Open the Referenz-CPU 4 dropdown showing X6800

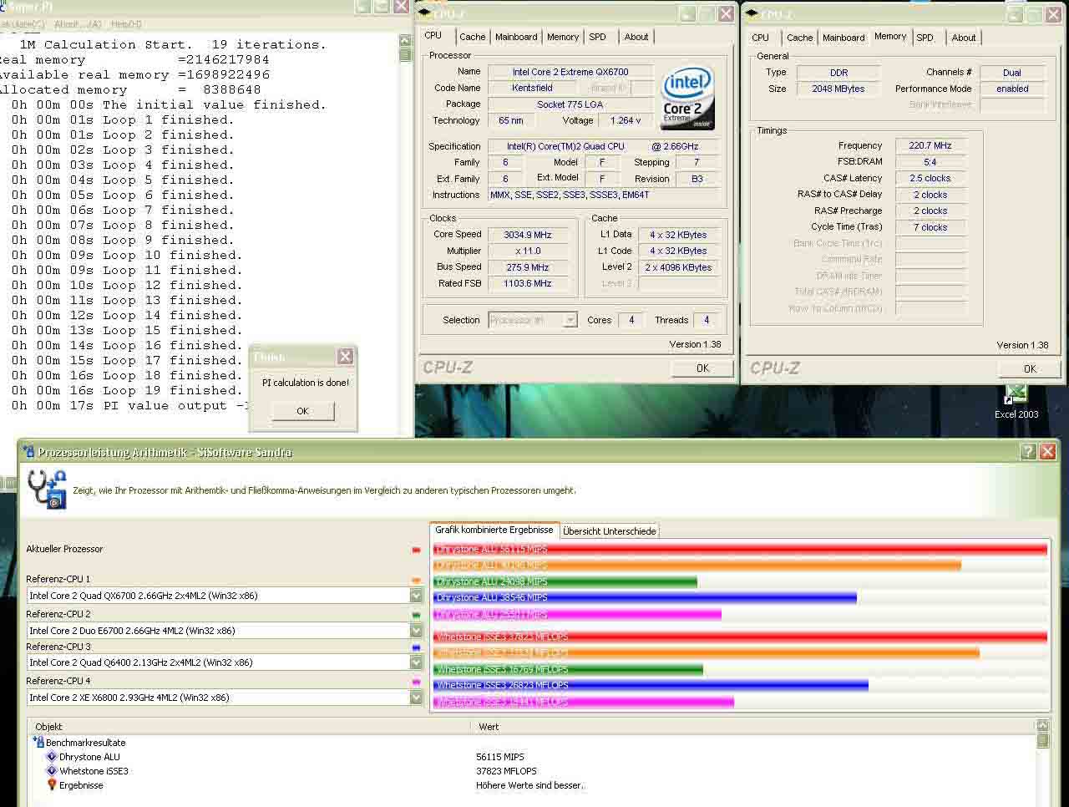point(416,698)
